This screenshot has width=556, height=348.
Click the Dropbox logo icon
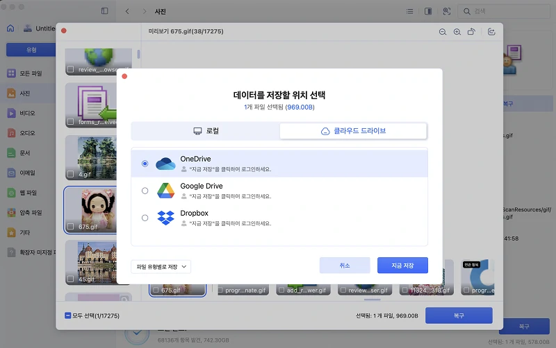[x=165, y=218]
